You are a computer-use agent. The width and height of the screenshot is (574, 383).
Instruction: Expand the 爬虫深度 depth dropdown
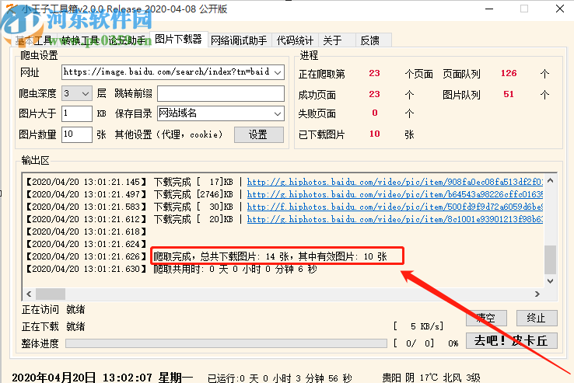click(86, 93)
